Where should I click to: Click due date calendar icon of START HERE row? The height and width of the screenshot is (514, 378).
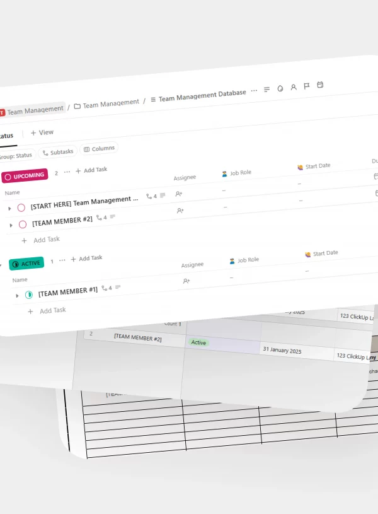376,177
